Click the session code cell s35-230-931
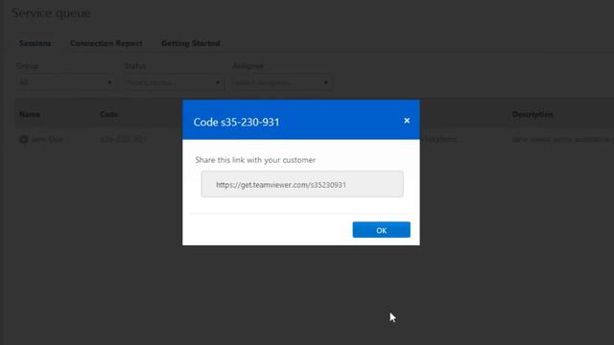The width and height of the screenshot is (614, 345). (124, 140)
